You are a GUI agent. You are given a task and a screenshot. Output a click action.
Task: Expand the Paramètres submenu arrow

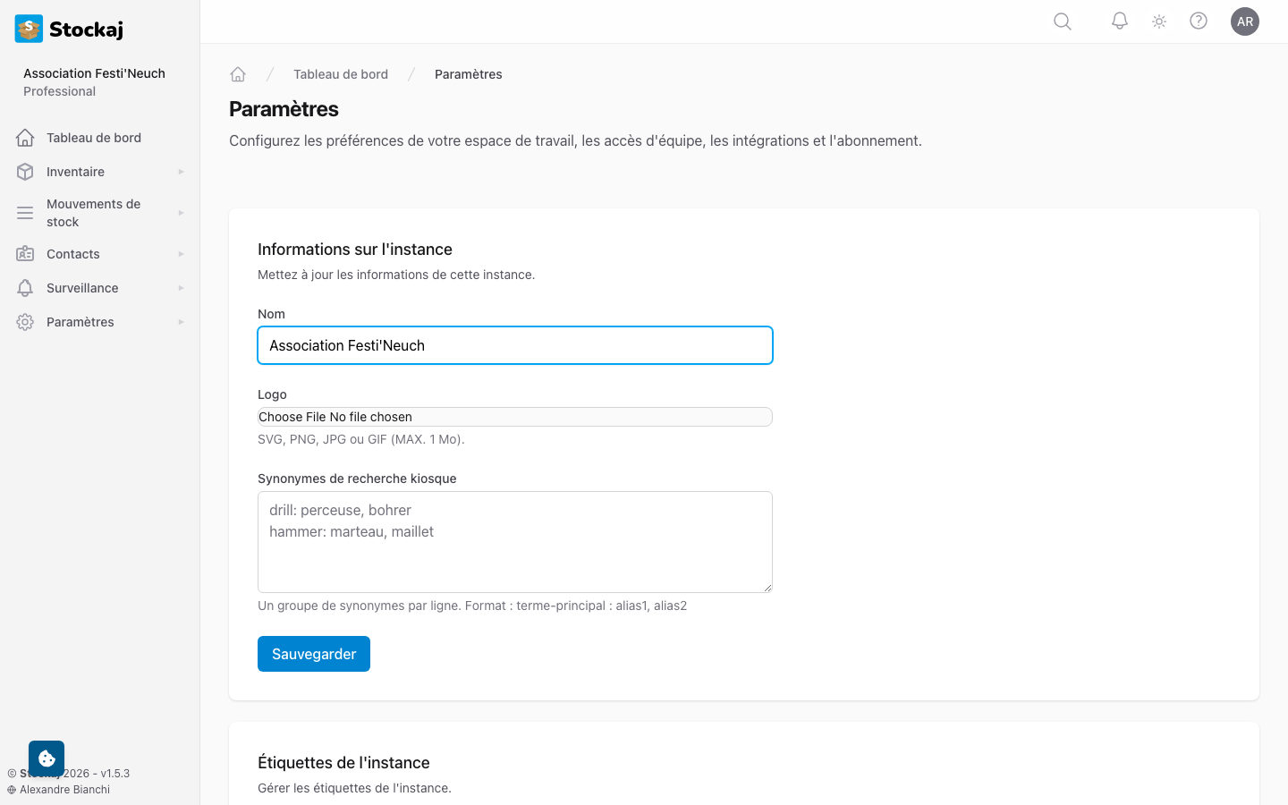[x=181, y=322]
